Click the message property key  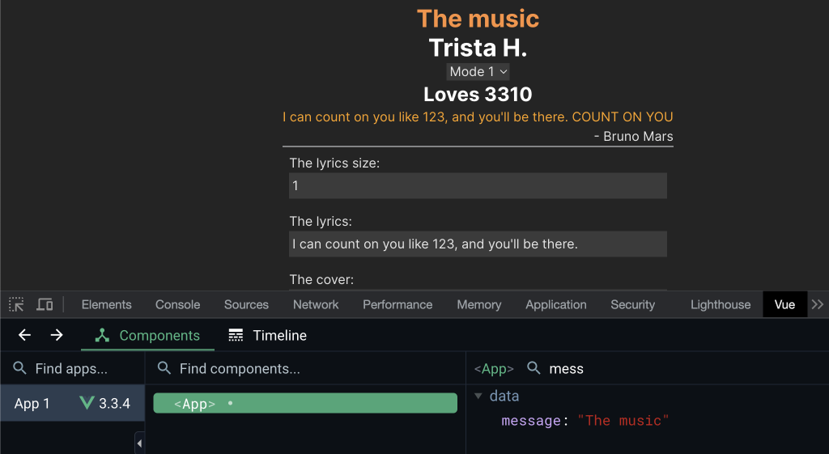click(x=531, y=421)
